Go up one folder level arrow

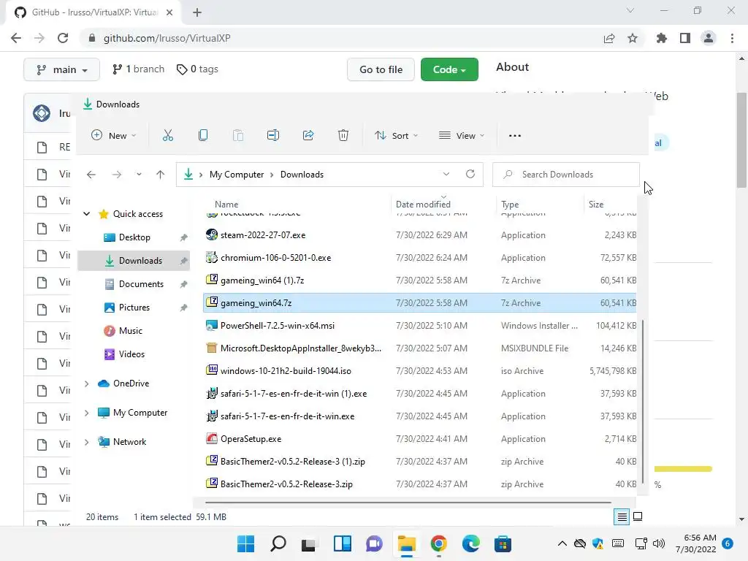[x=160, y=175]
